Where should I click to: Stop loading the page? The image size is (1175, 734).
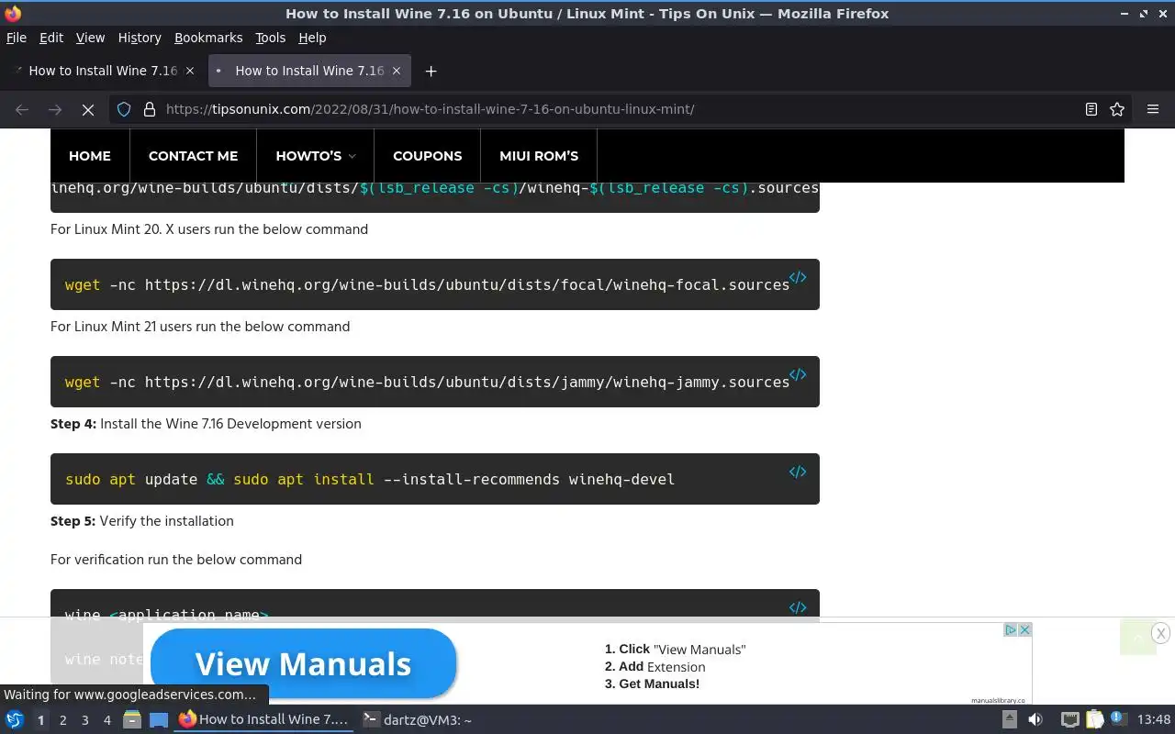click(88, 109)
